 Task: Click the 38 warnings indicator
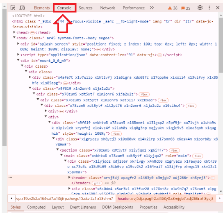173,8
